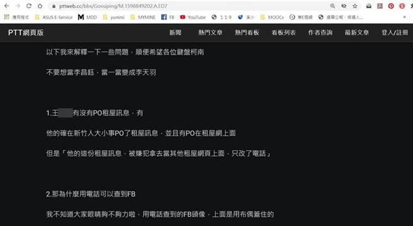This screenshot has height=226, width=413.
Task: Open the YouTube bookmark
Action: pyautogui.click(x=193, y=18)
